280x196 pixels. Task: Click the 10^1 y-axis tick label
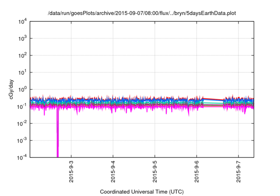click(22, 72)
